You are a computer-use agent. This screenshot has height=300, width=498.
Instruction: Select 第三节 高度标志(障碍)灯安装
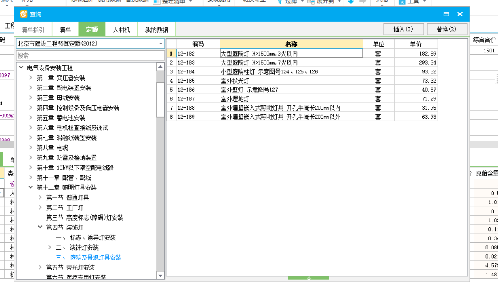point(84,217)
